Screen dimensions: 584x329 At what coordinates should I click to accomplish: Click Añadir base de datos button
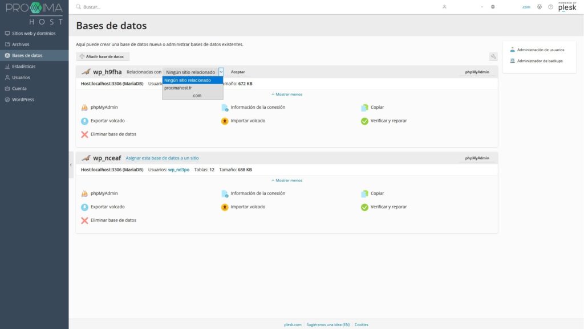[x=103, y=56]
